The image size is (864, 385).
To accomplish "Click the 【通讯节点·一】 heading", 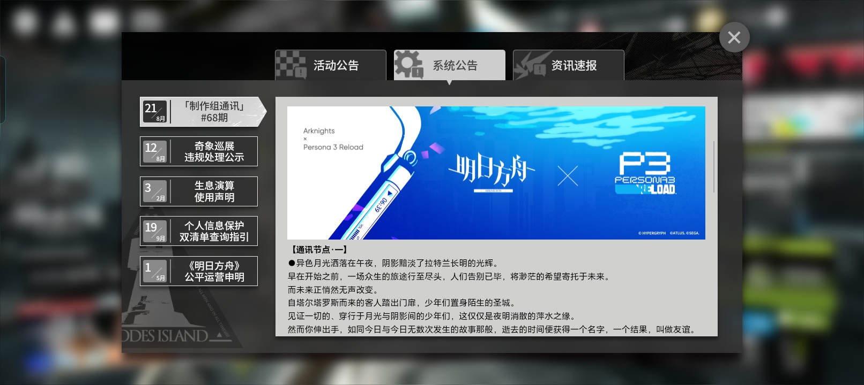I will click(x=319, y=250).
